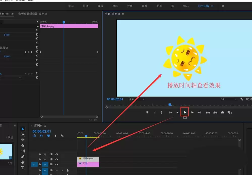Viewport: 252px width, 175px height.
Task: Select the Razor tool in the timeline toolbox
Action: pos(23,145)
